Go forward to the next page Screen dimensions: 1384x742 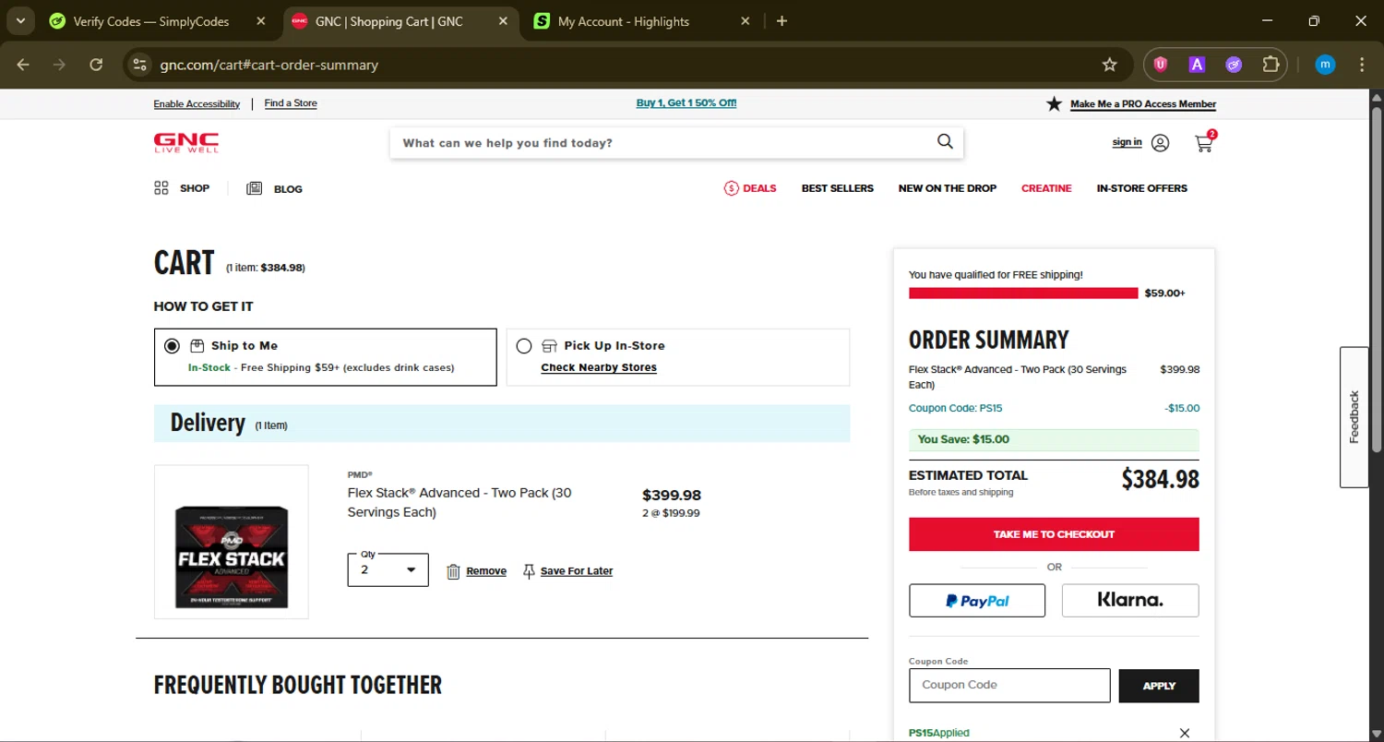point(59,65)
